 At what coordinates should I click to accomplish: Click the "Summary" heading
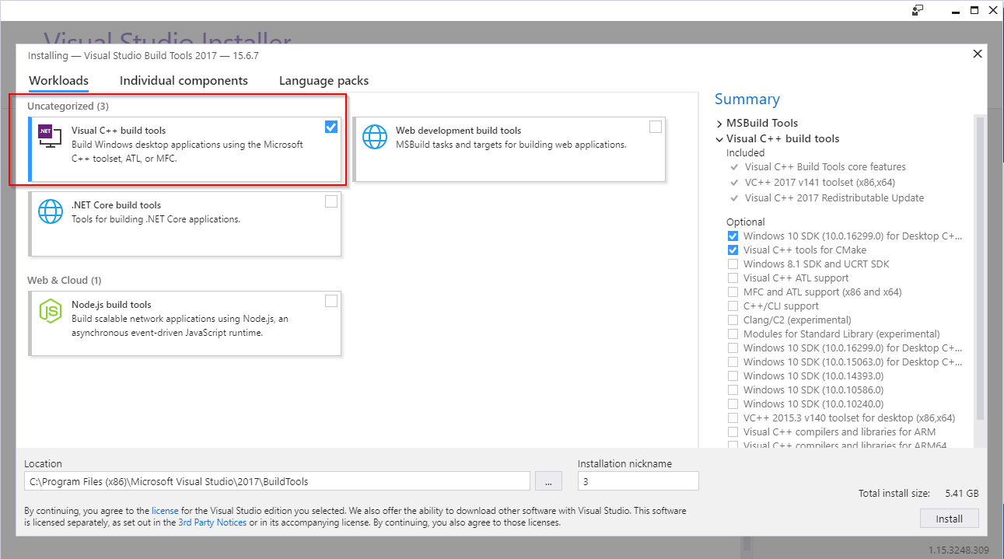(747, 99)
